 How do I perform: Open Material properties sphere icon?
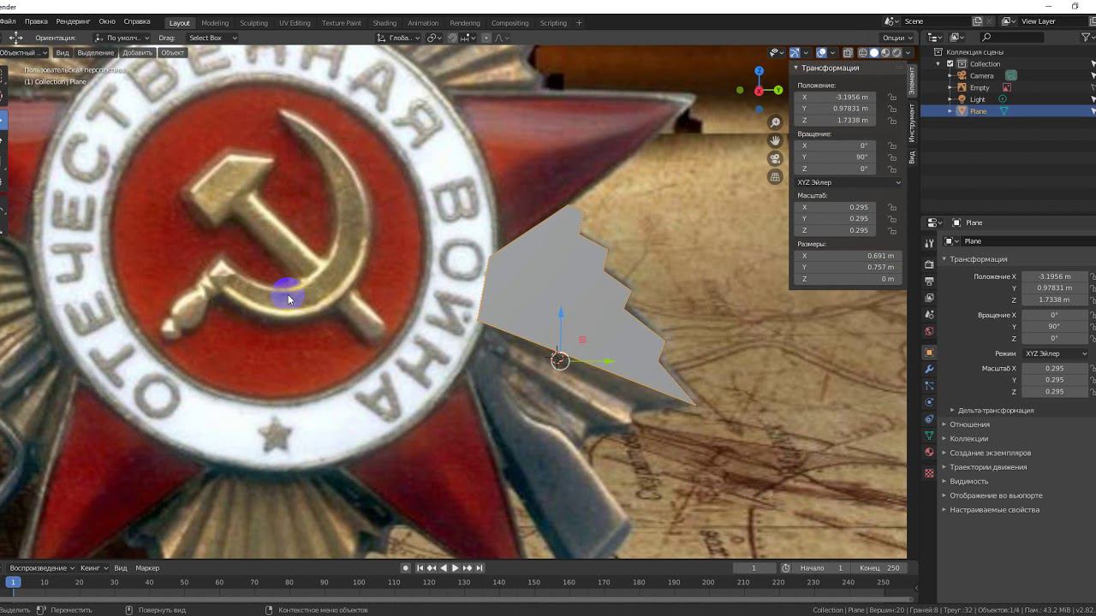929,453
